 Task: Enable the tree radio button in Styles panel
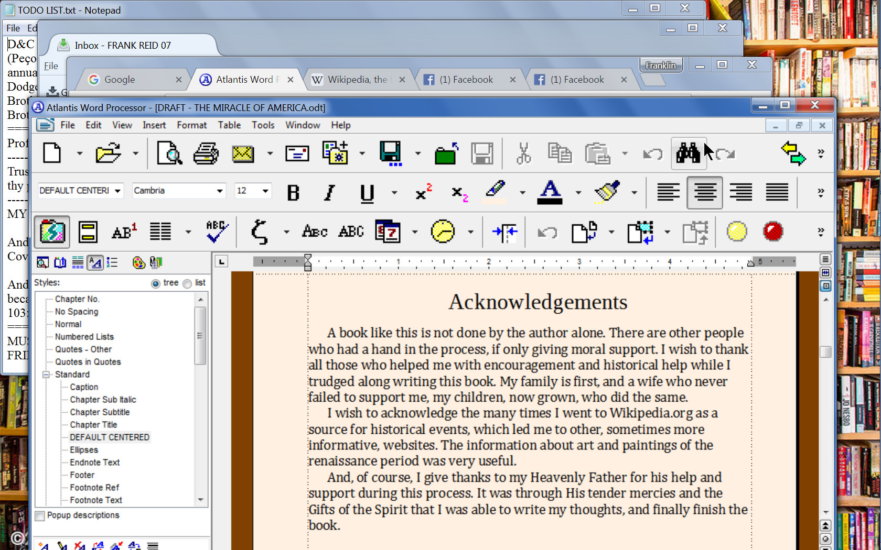pyautogui.click(x=156, y=283)
